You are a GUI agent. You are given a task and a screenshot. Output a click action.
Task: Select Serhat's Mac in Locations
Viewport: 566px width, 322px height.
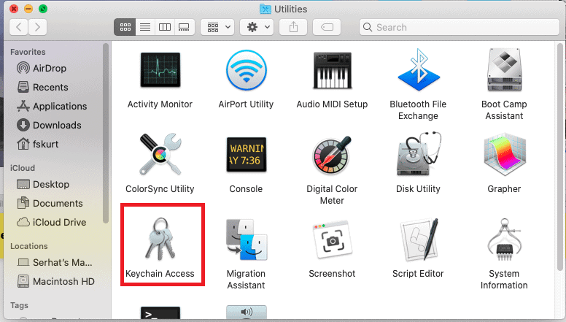[x=55, y=262]
